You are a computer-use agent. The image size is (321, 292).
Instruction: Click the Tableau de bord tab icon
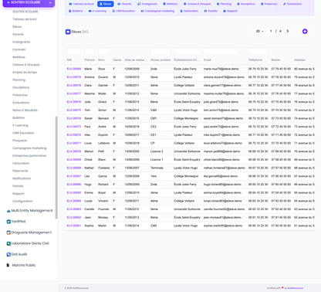[x=70, y=4]
